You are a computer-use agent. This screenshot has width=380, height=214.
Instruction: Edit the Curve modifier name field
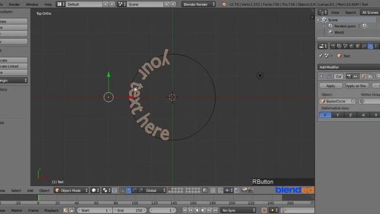(x=338, y=77)
